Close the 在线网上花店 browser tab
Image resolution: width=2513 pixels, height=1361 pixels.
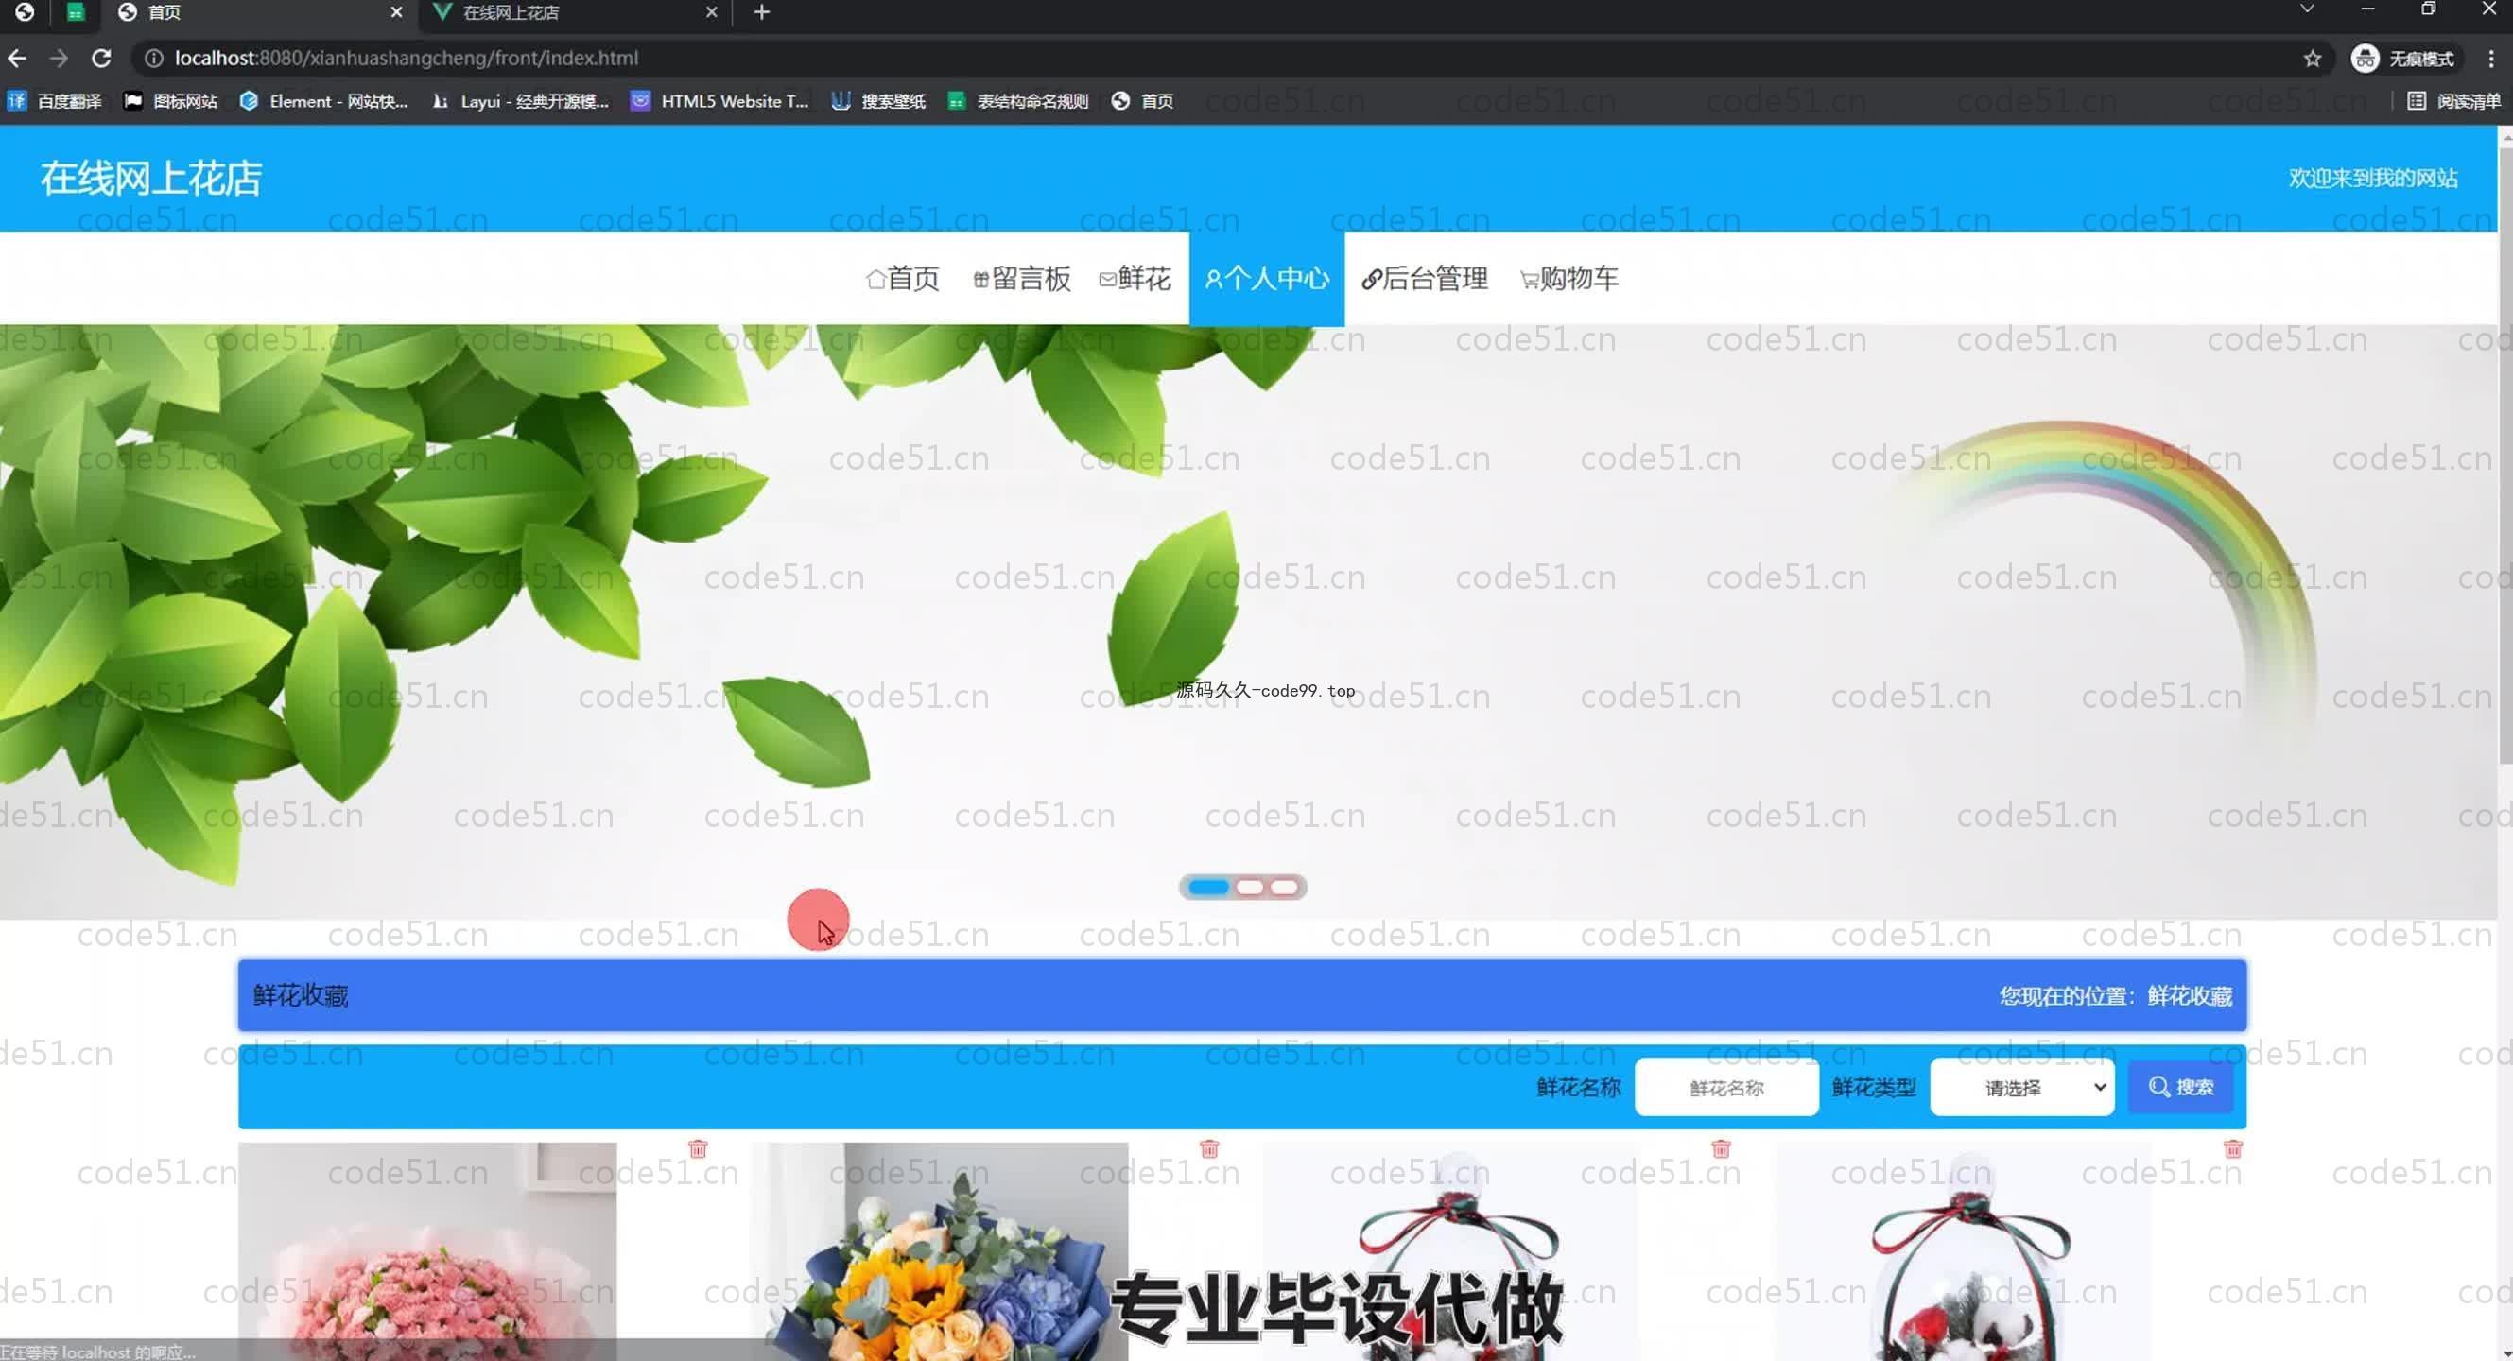click(x=711, y=12)
